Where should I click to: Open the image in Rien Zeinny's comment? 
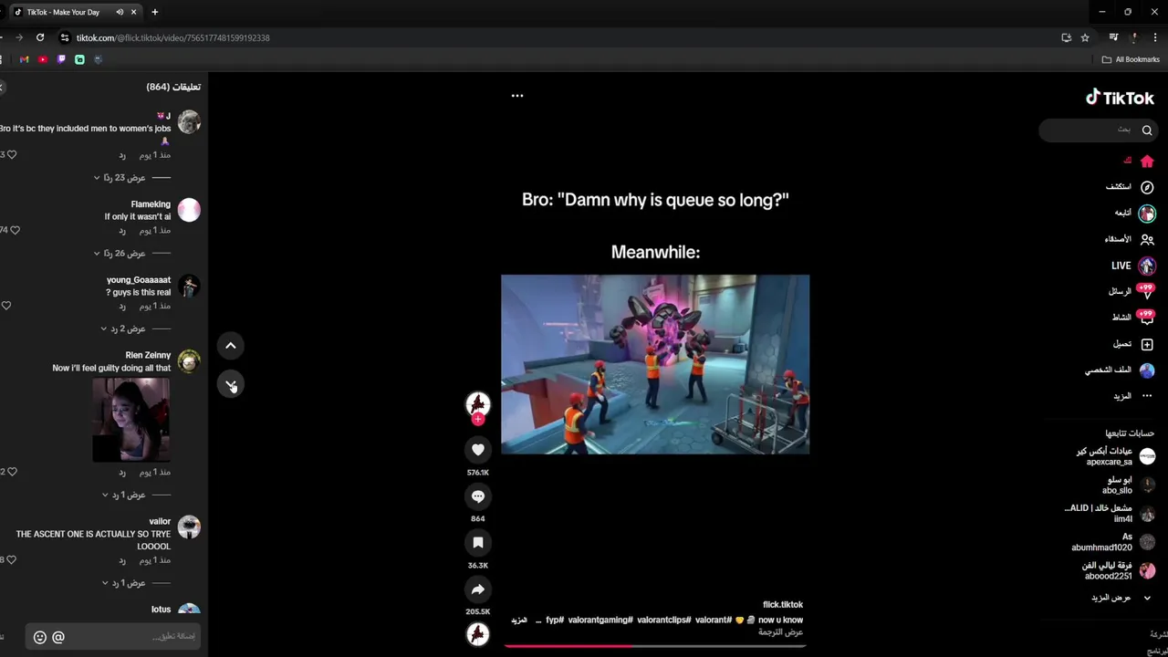[131, 420]
